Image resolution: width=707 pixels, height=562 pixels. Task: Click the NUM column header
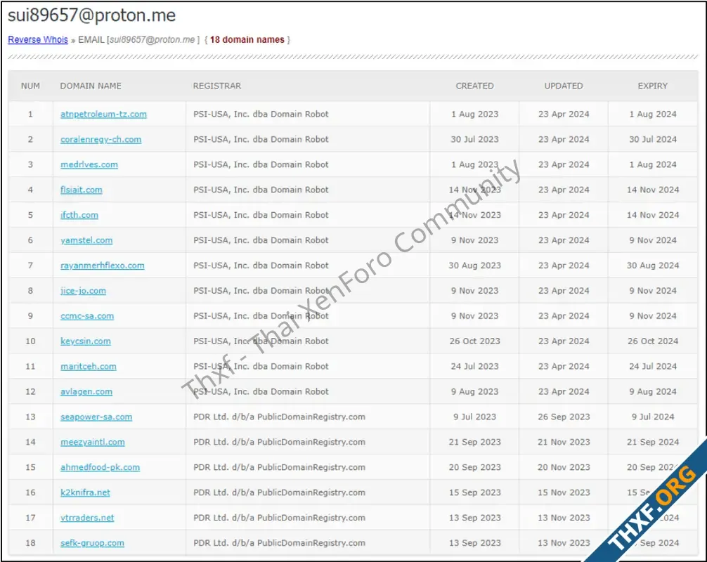[x=31, y=86]
